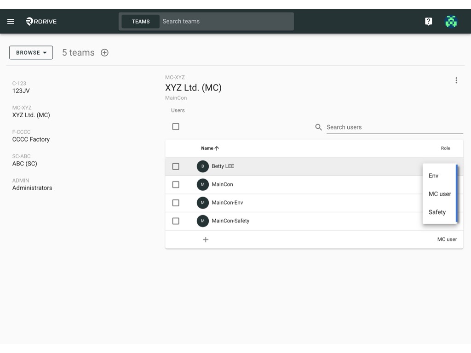
Task: Expand the BROWSE dropdown
Action: [31, 52]
